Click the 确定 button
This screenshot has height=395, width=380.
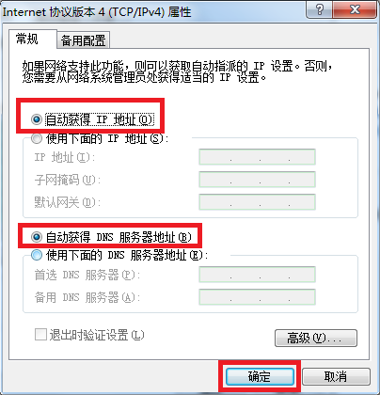tap(260, 376)
